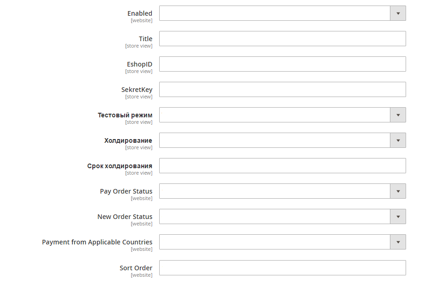The width and height of the screenshot is (437, 286).
Task: Open the Enabled dropdown arrow
Action: coord(398,13)
